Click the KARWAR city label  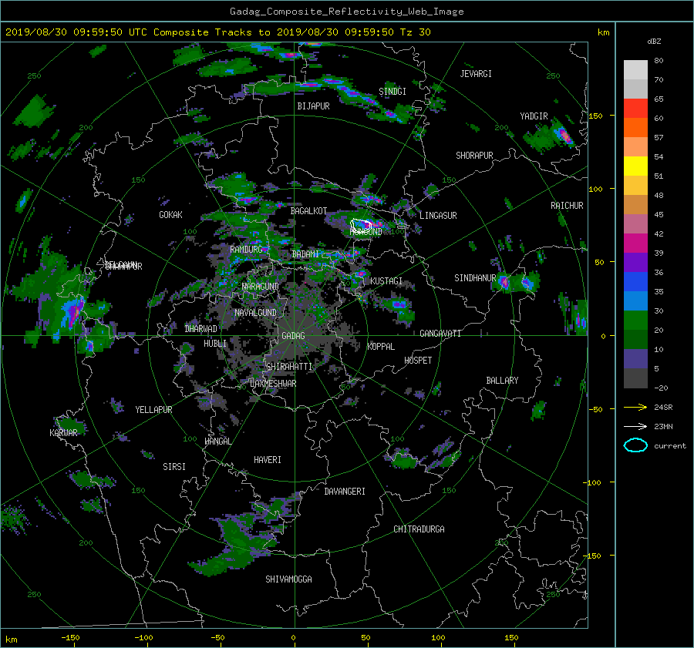[x=63, y=432]
